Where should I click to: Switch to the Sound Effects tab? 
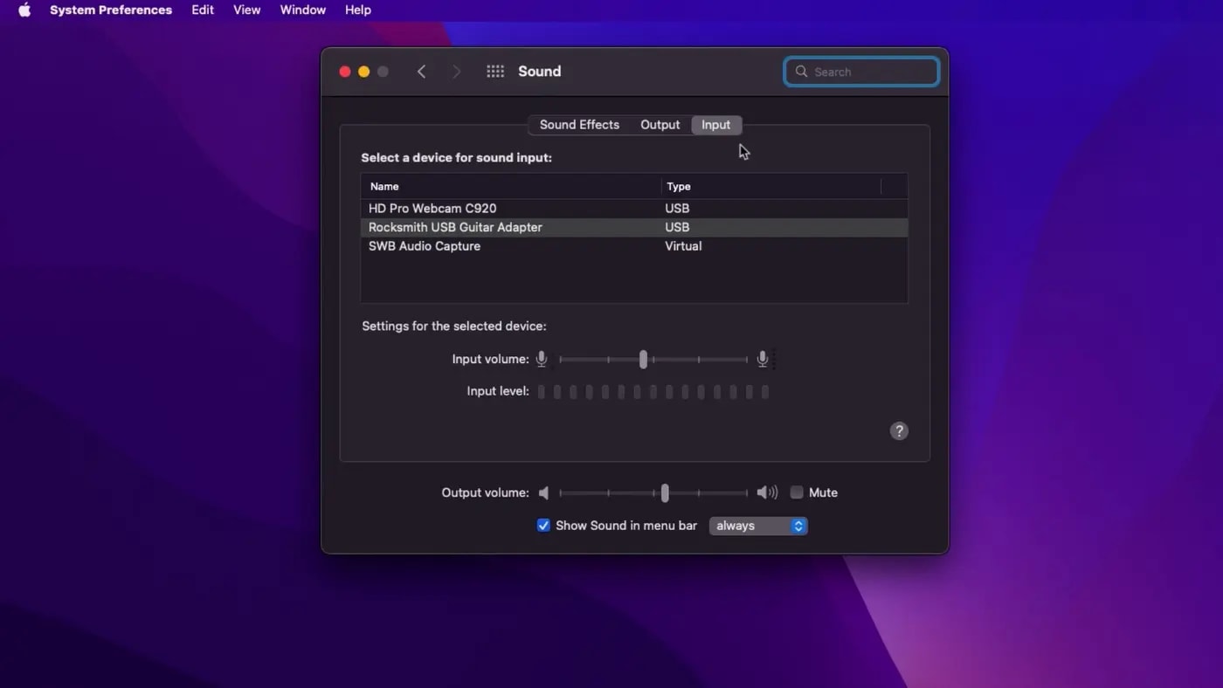tap(579, 124)
